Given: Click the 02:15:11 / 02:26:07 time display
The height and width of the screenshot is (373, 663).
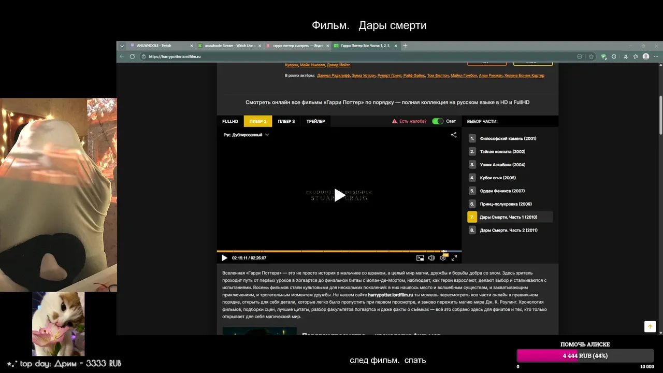Looking at the screenshot, I should coord(249,258).
